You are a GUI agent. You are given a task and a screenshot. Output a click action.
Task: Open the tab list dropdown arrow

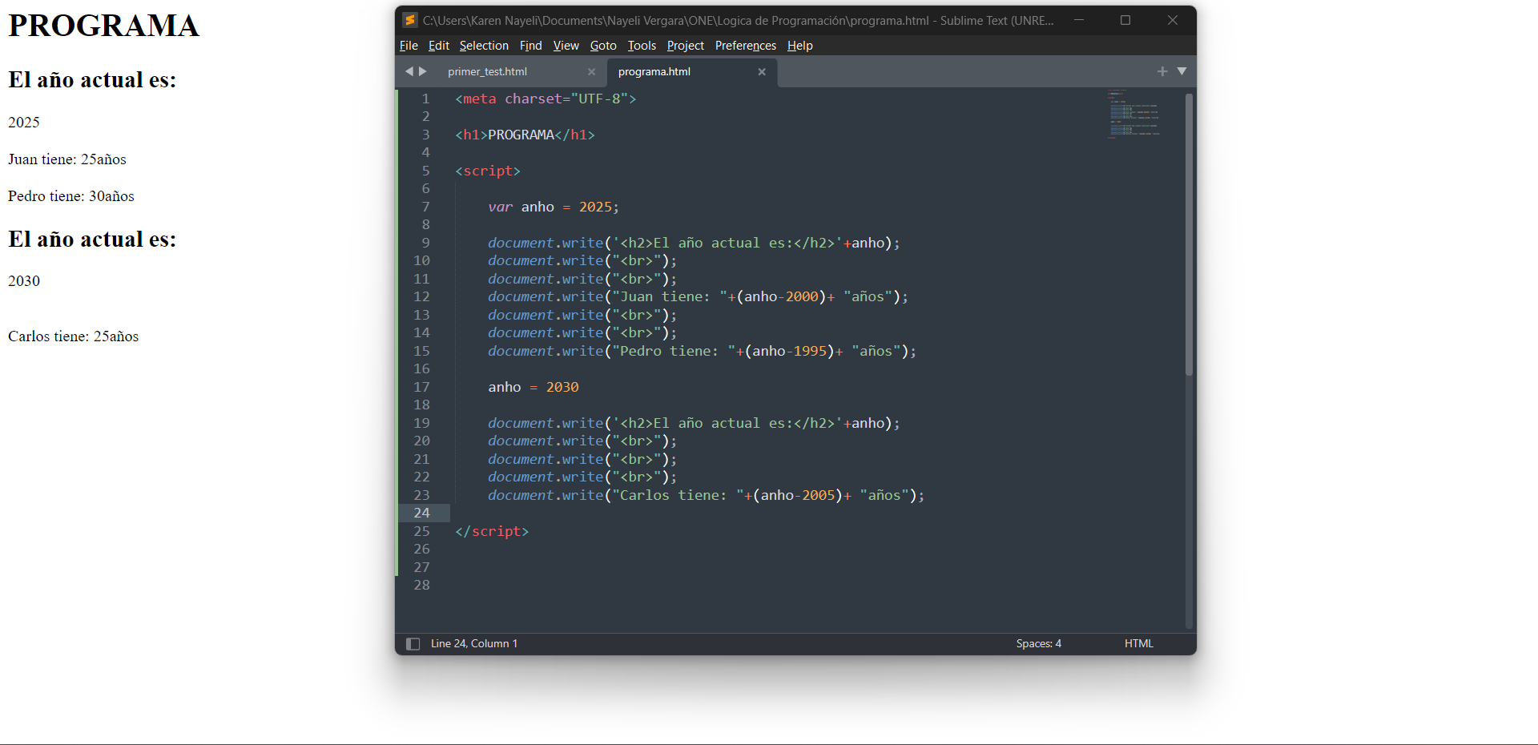pos(1182,71)
